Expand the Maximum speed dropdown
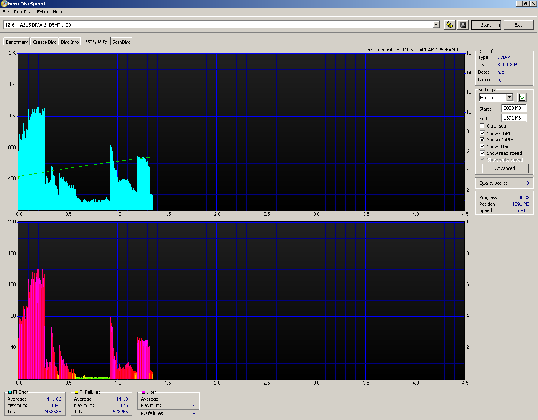538x420 pixels. tap(509, 98)
